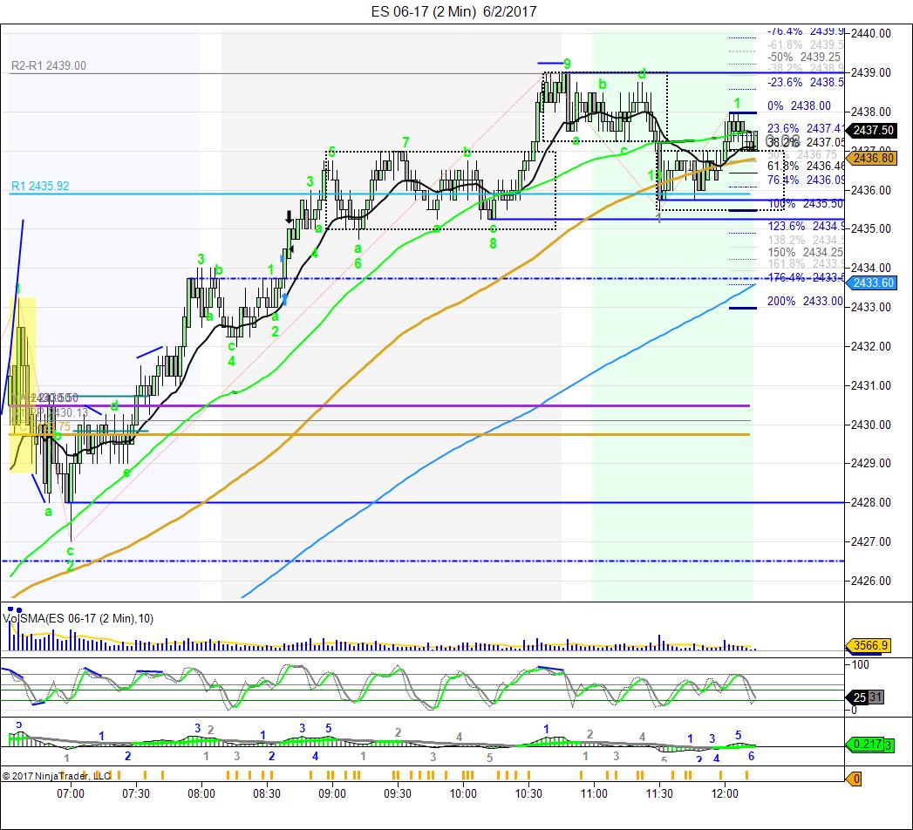This screenshot has width=913, height=830.
Task: Click the 08:00 time axis label
Action: click(201, 794)
